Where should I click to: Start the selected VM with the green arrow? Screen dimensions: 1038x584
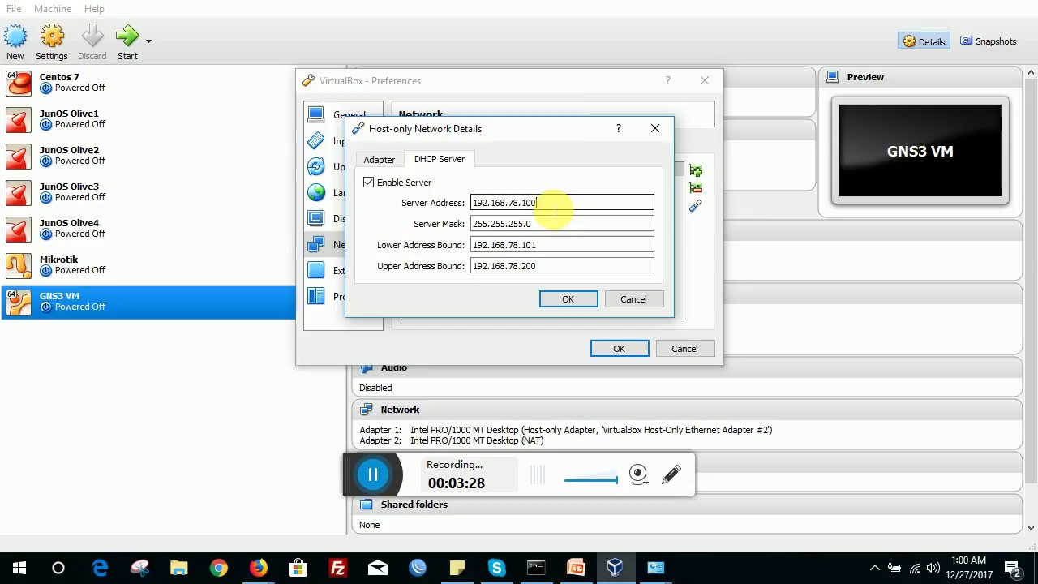click(127, 42)
